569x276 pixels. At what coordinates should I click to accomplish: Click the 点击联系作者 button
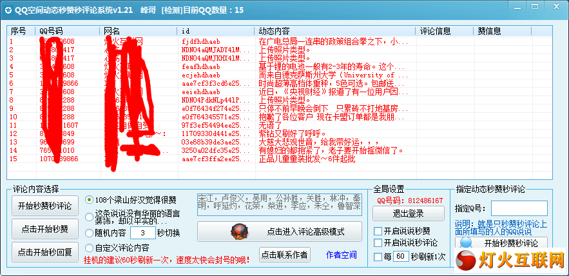(x=285, y=255)
